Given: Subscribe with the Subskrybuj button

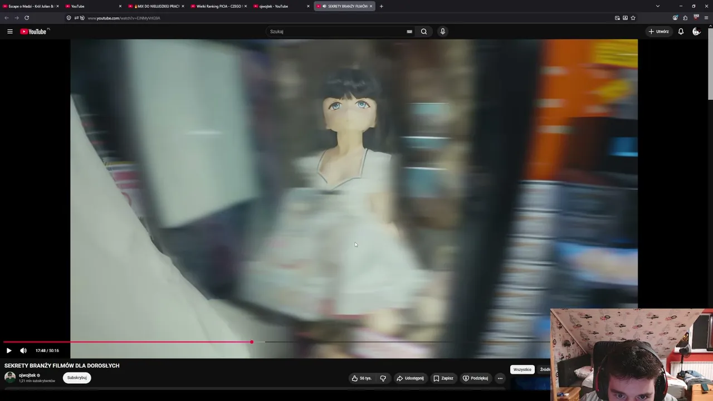Looking at the screenshot, I should (77, 378).
